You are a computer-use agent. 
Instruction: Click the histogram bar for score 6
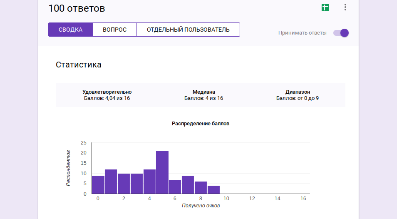[175, 187]
